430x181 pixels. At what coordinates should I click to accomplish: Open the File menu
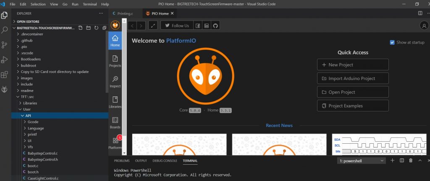click(x=12, y=4)
